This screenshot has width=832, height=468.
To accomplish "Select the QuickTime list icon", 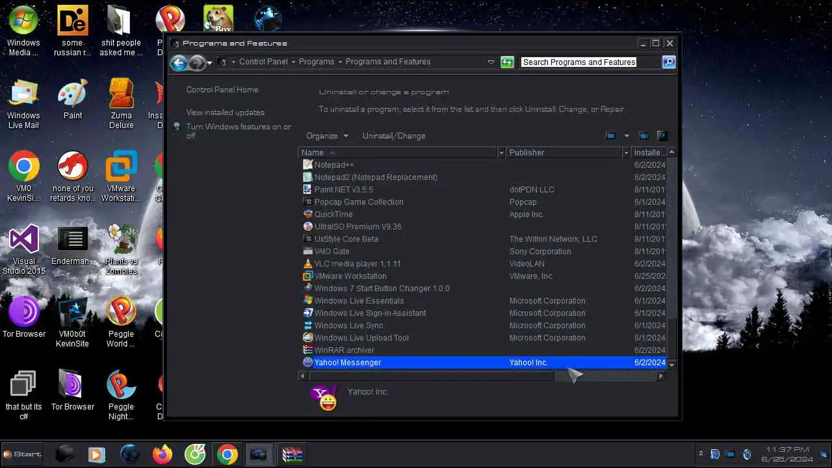I will [x=308, y=214].
